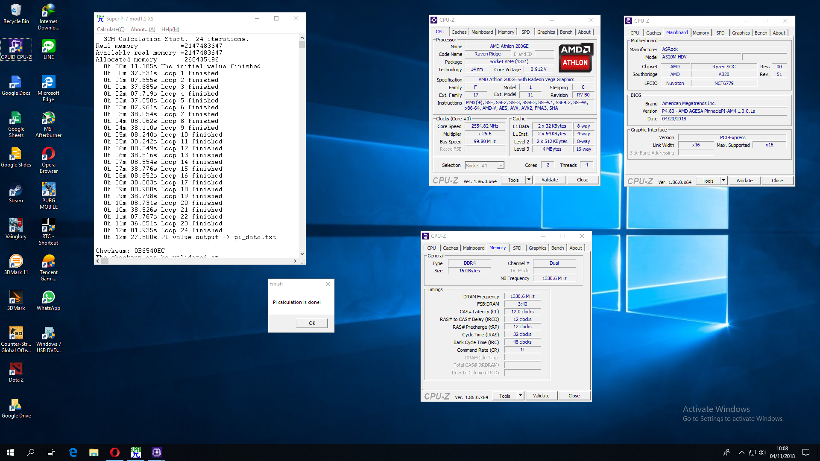Screen dimensions: 820x461
Task: Open the action center notification icon
Action: [x=806, y=452]
